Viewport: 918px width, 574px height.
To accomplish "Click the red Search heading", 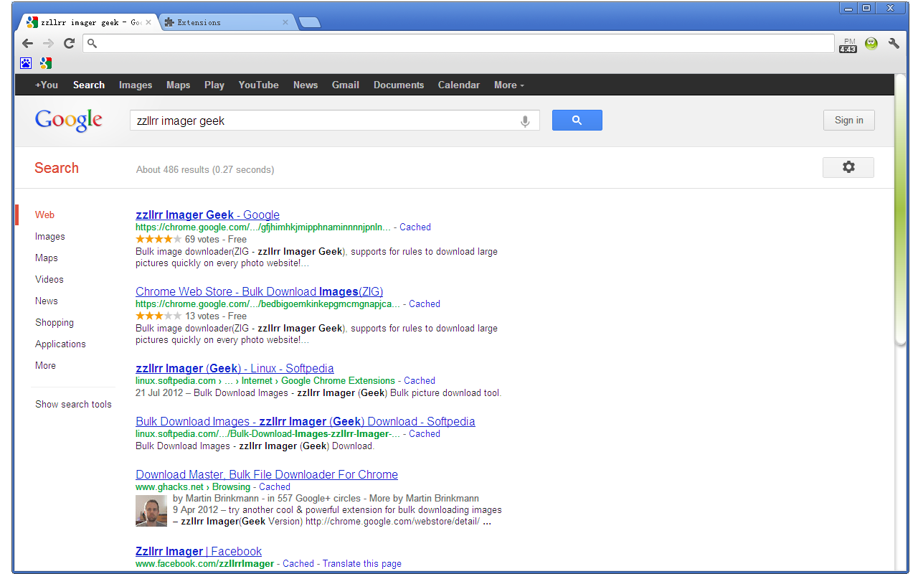I will click(x=57, y=168).
